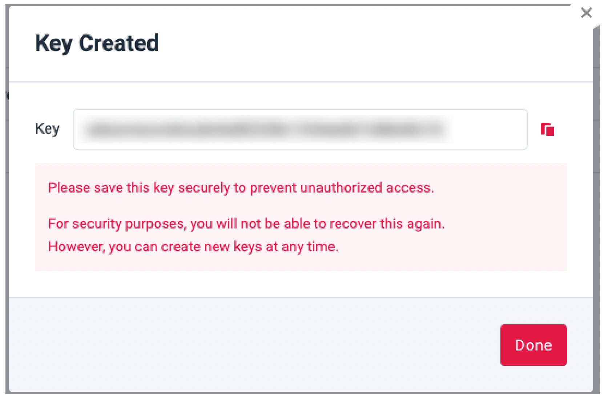Focus the blurred Key input field

click(265, 129)
